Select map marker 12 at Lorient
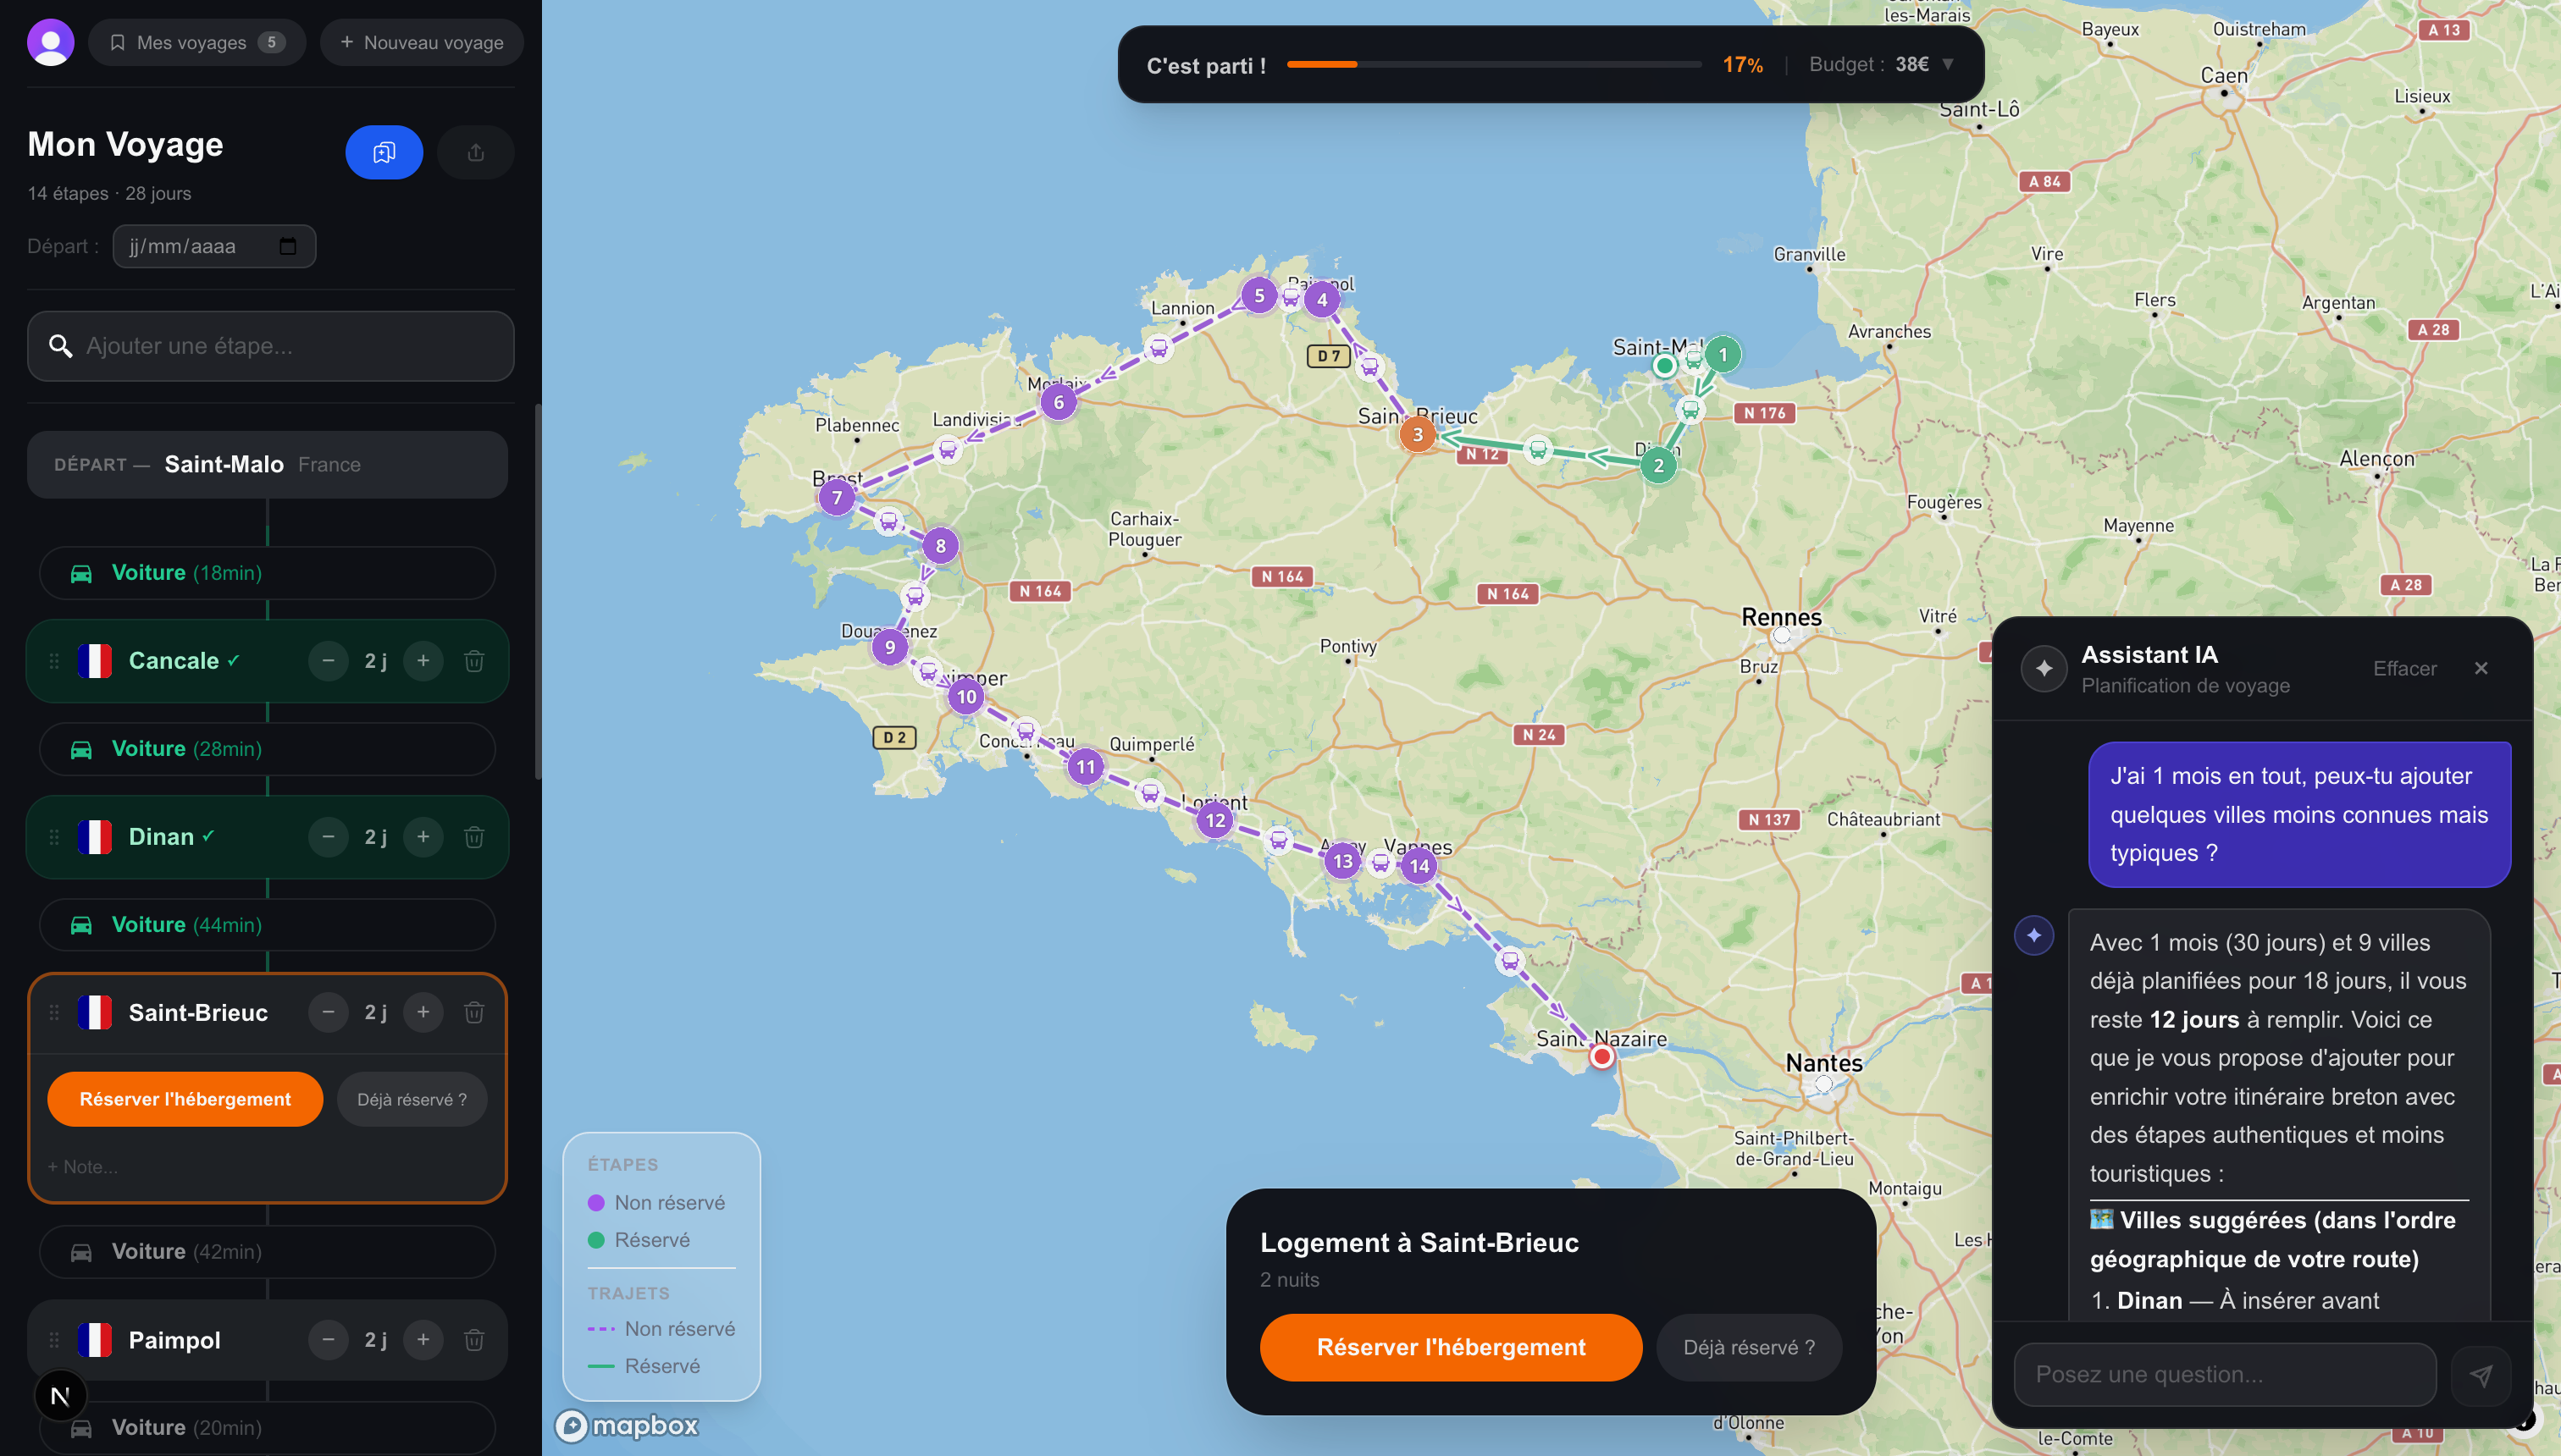The height and width of the screenshot is (1456, 2561). (1215, 821)
